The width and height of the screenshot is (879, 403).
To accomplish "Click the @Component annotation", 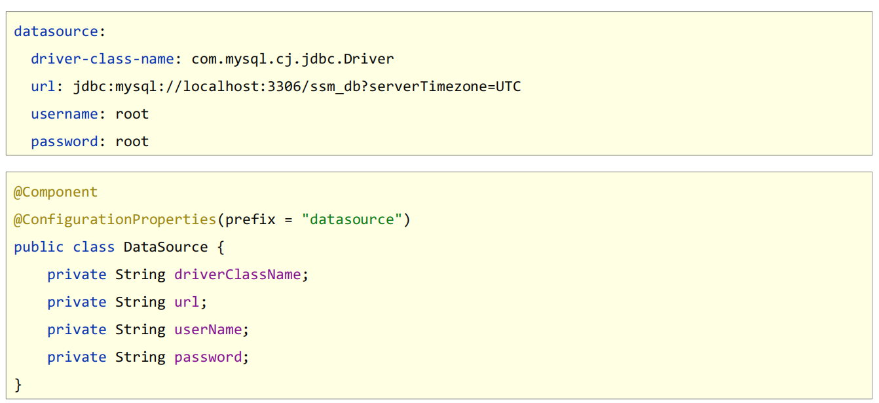I will coord(56,192).
